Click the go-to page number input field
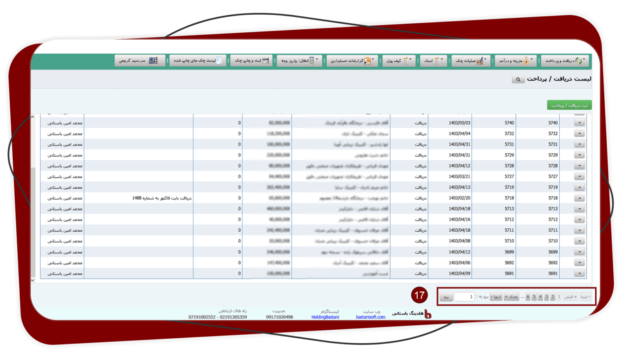 click(x=464, y=297)
